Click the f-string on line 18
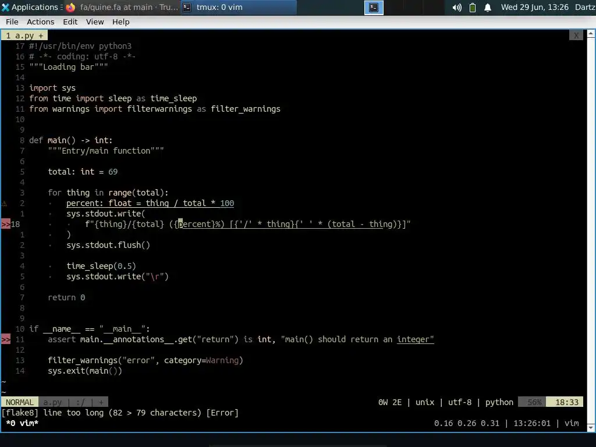Screen dimensions: 596x447 (x=248, y=224)
